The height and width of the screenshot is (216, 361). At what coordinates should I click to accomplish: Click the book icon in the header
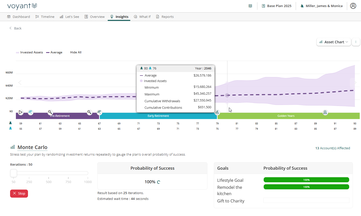pos(250,6)
